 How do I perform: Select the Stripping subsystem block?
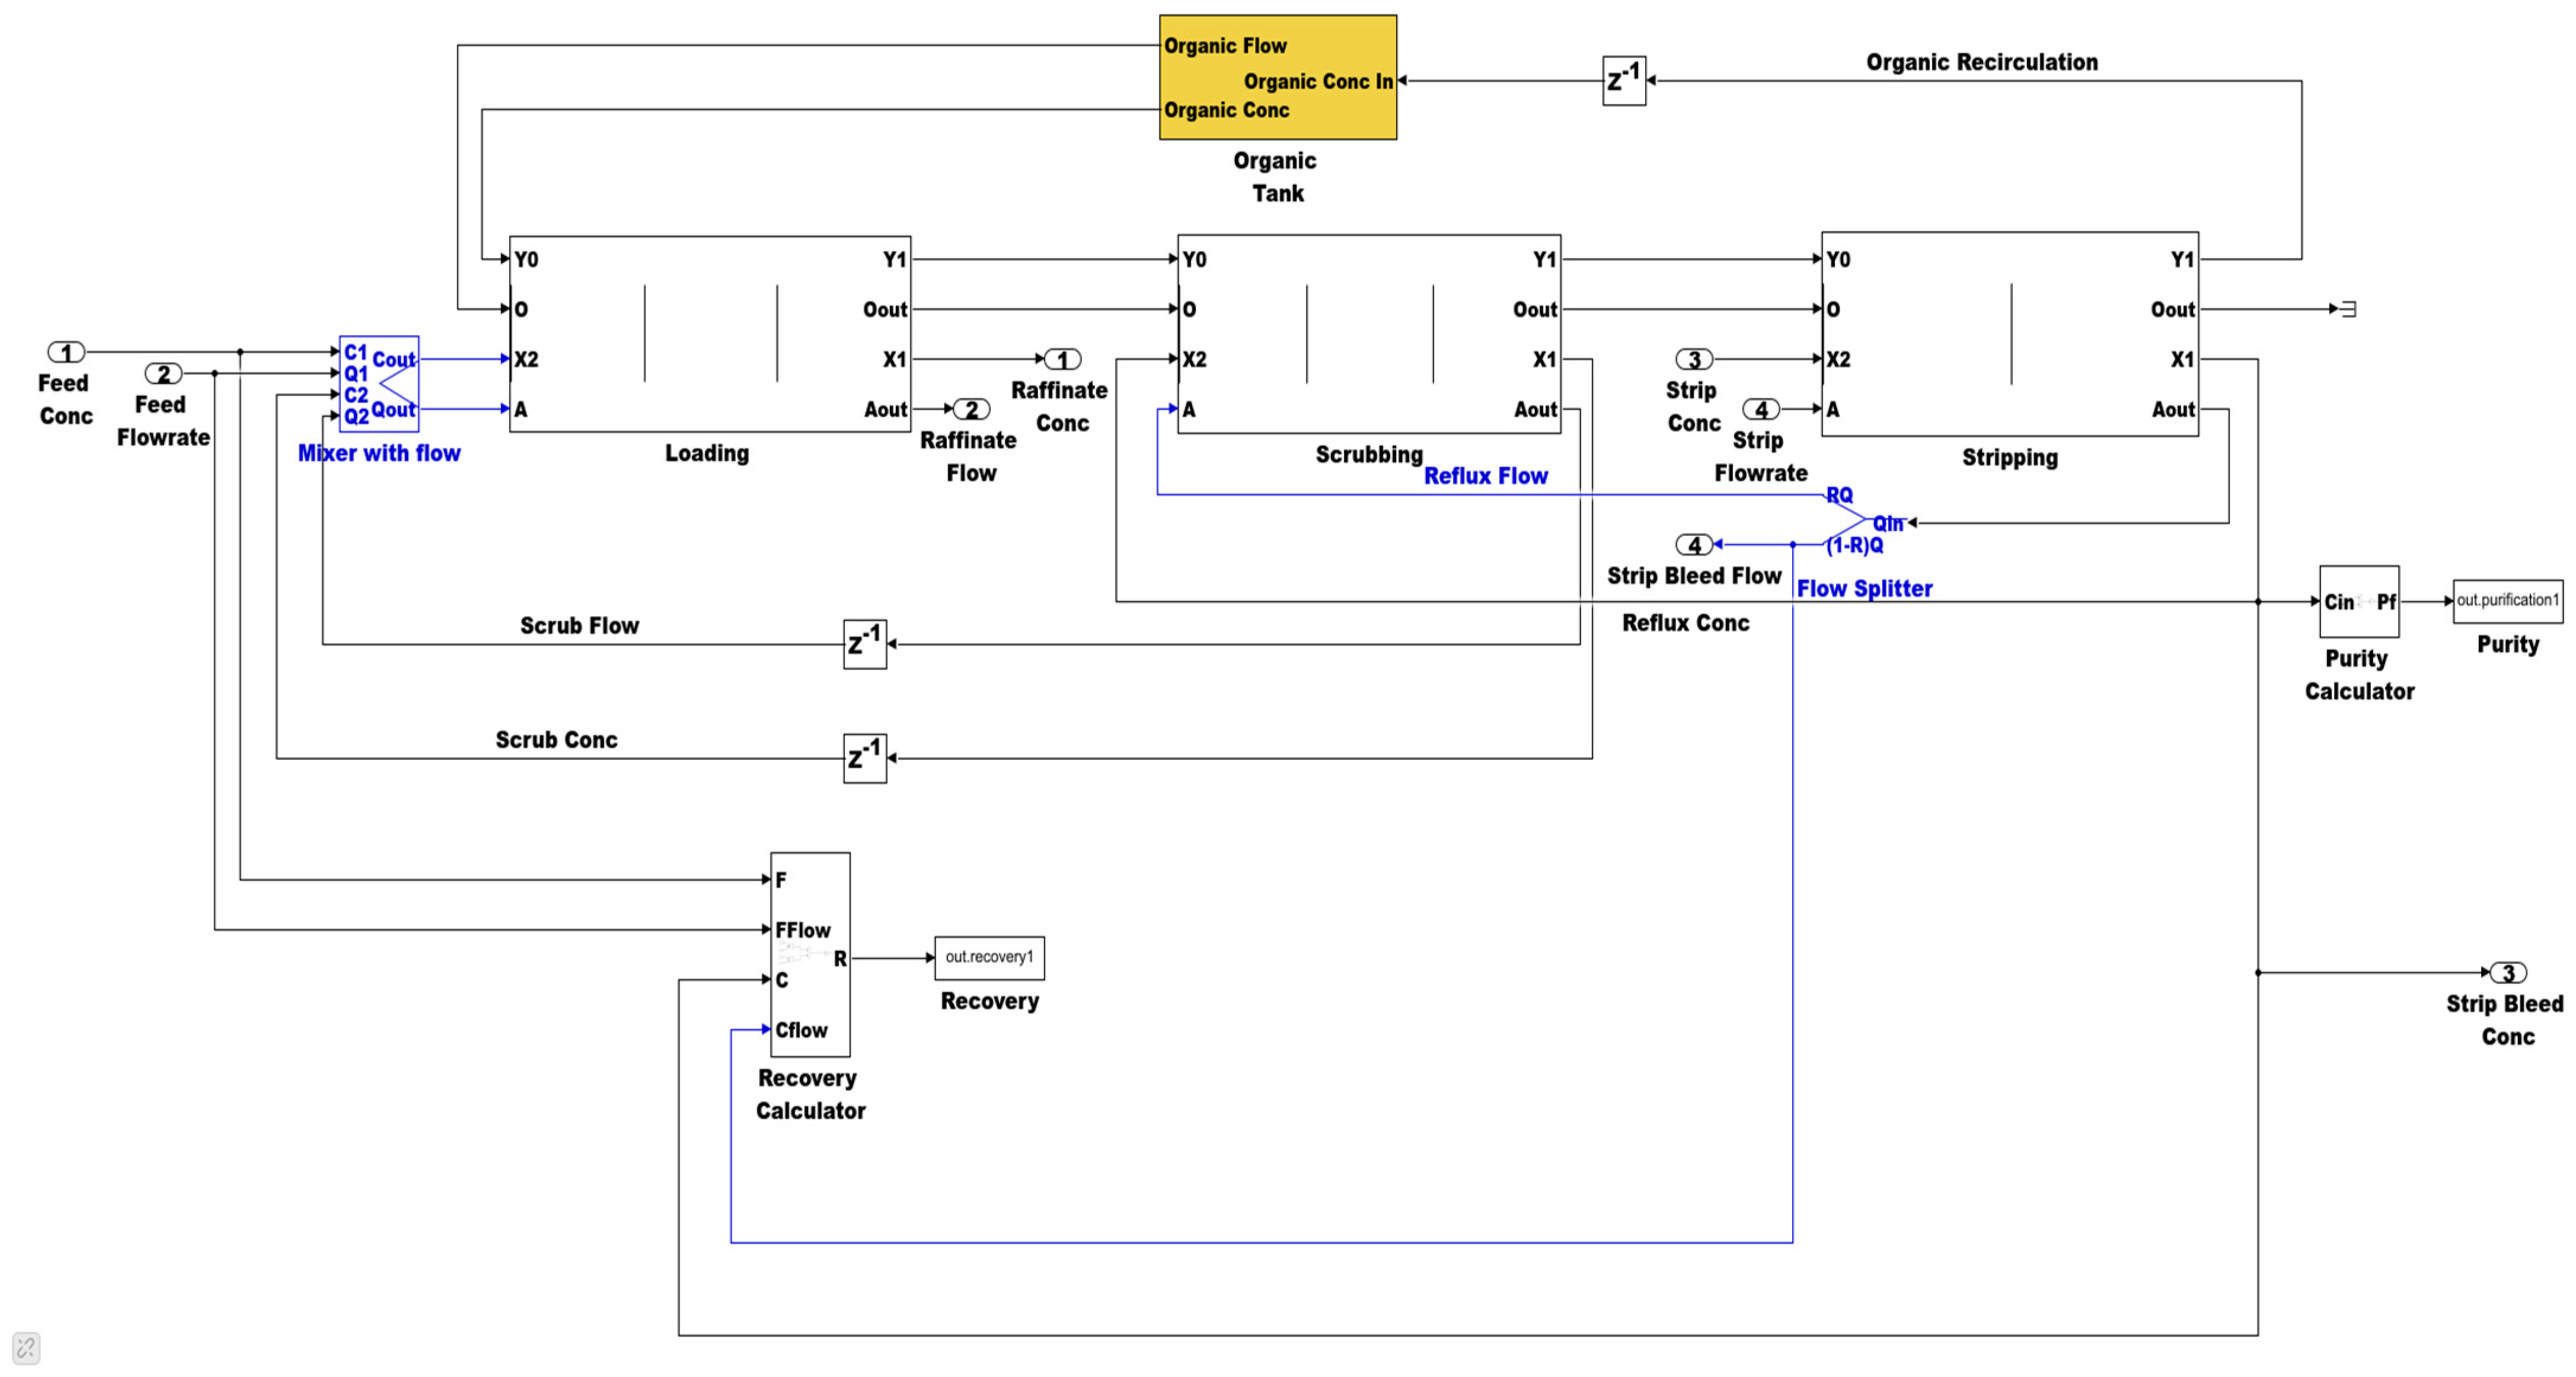pyautogui.click(x=2009, y=334)
